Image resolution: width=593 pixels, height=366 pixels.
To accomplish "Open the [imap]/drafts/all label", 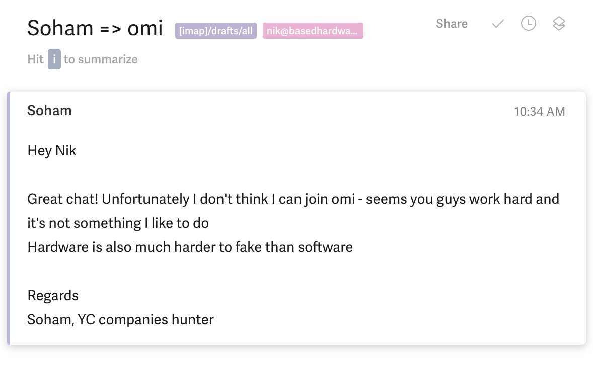I will [215, 31].
